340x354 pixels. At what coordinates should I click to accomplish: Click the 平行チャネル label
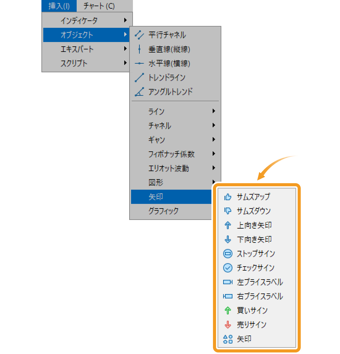[x=167, y=35]
